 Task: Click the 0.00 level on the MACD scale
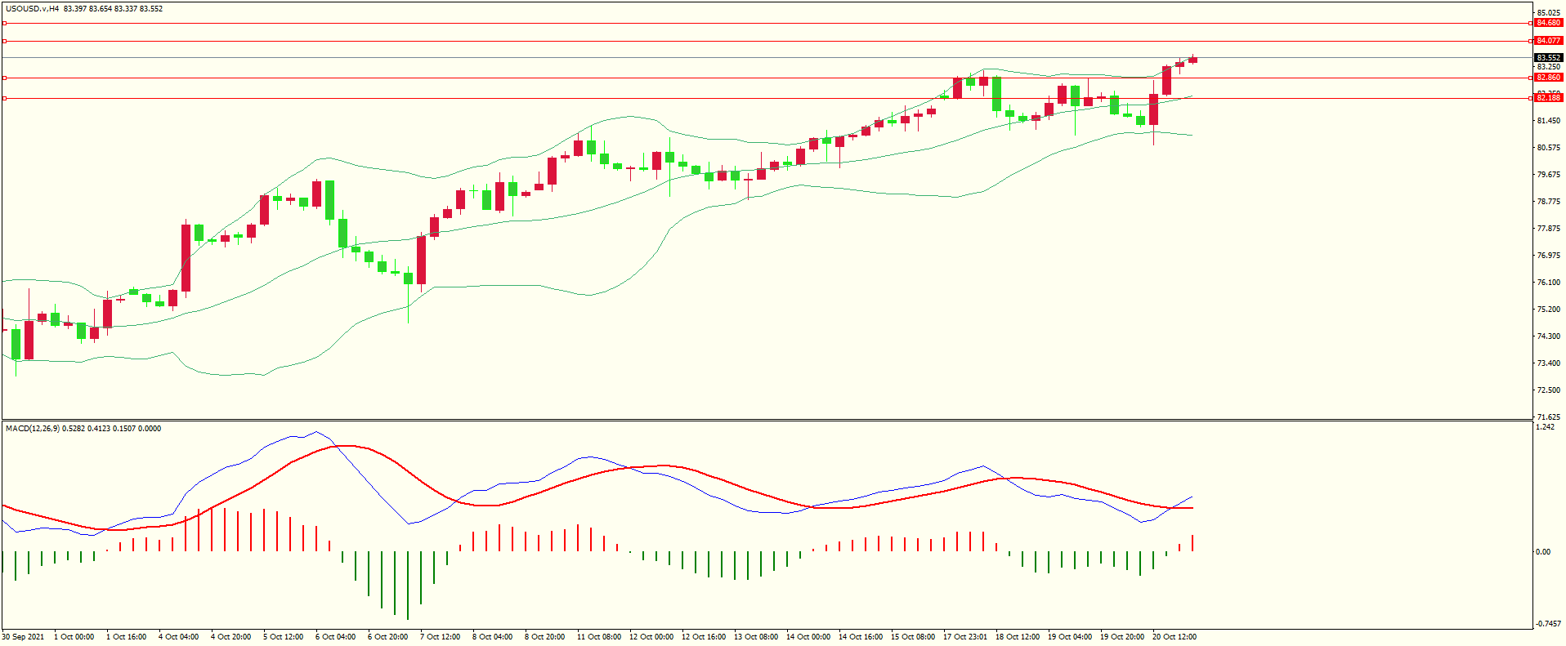[1542, 552]
